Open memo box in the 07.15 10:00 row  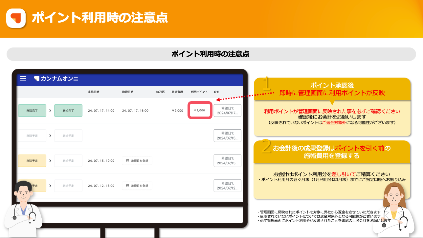point(228,160)
